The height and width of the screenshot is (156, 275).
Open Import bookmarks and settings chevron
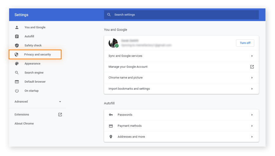(252, 89)
